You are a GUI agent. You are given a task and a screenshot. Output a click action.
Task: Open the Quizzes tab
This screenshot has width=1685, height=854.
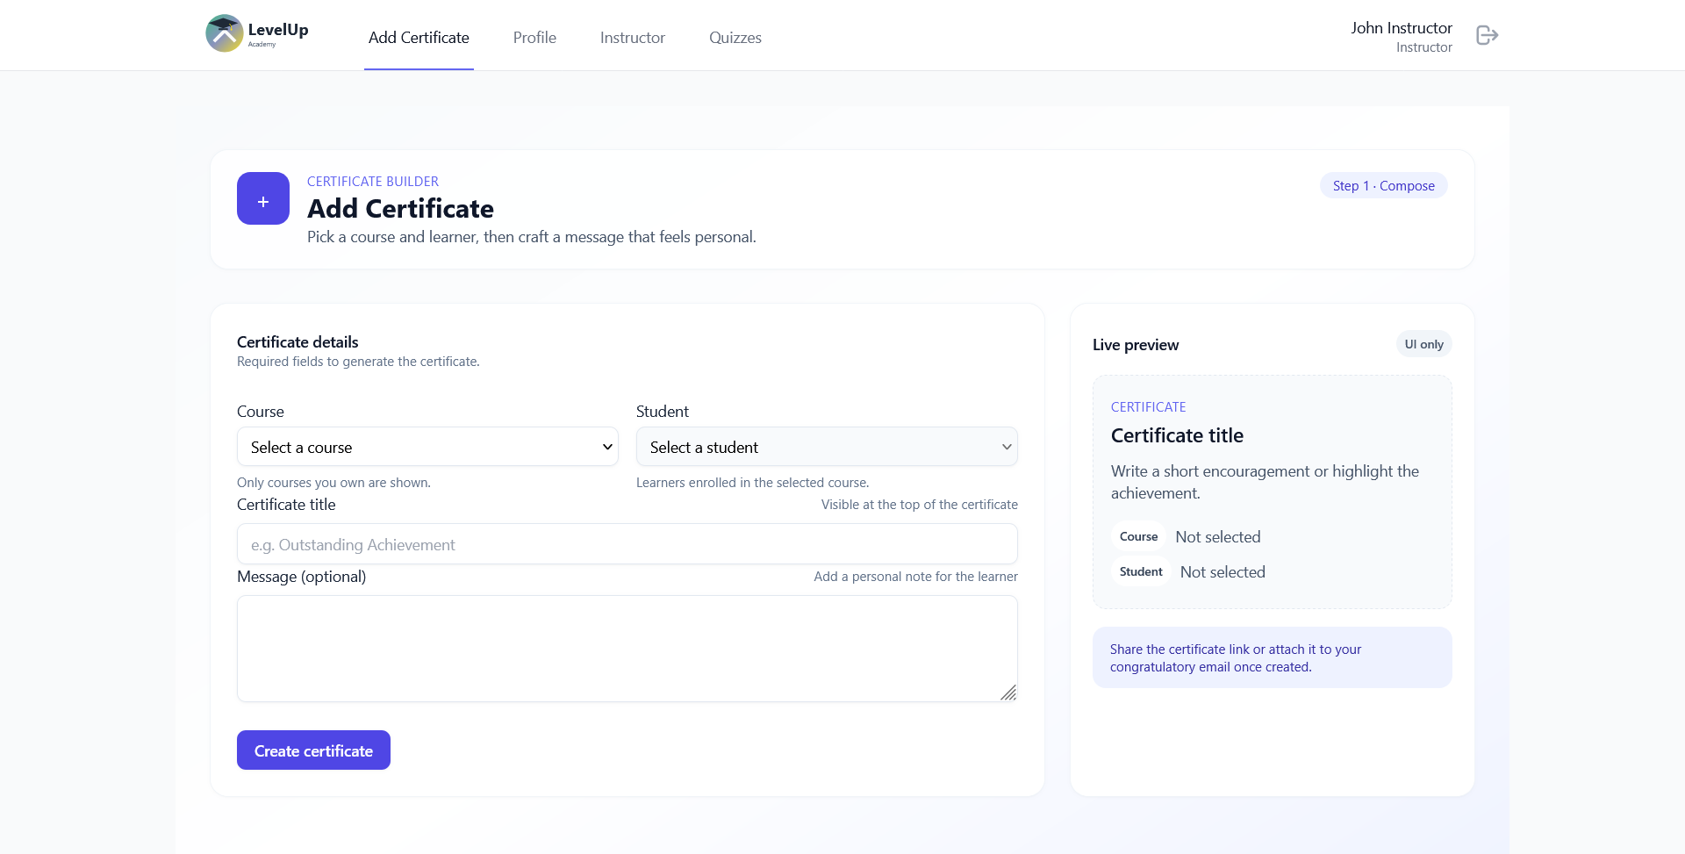[x=735, y=38]
